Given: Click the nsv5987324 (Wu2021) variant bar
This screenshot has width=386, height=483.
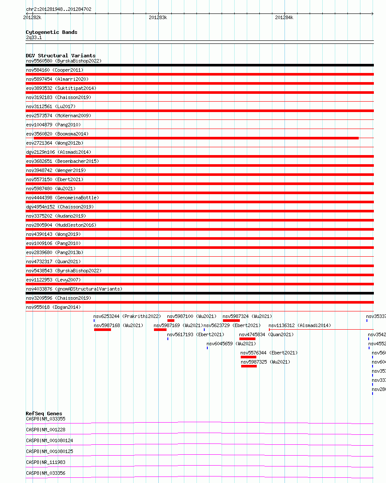Looking at the screenshot, I should coord(231,321).
